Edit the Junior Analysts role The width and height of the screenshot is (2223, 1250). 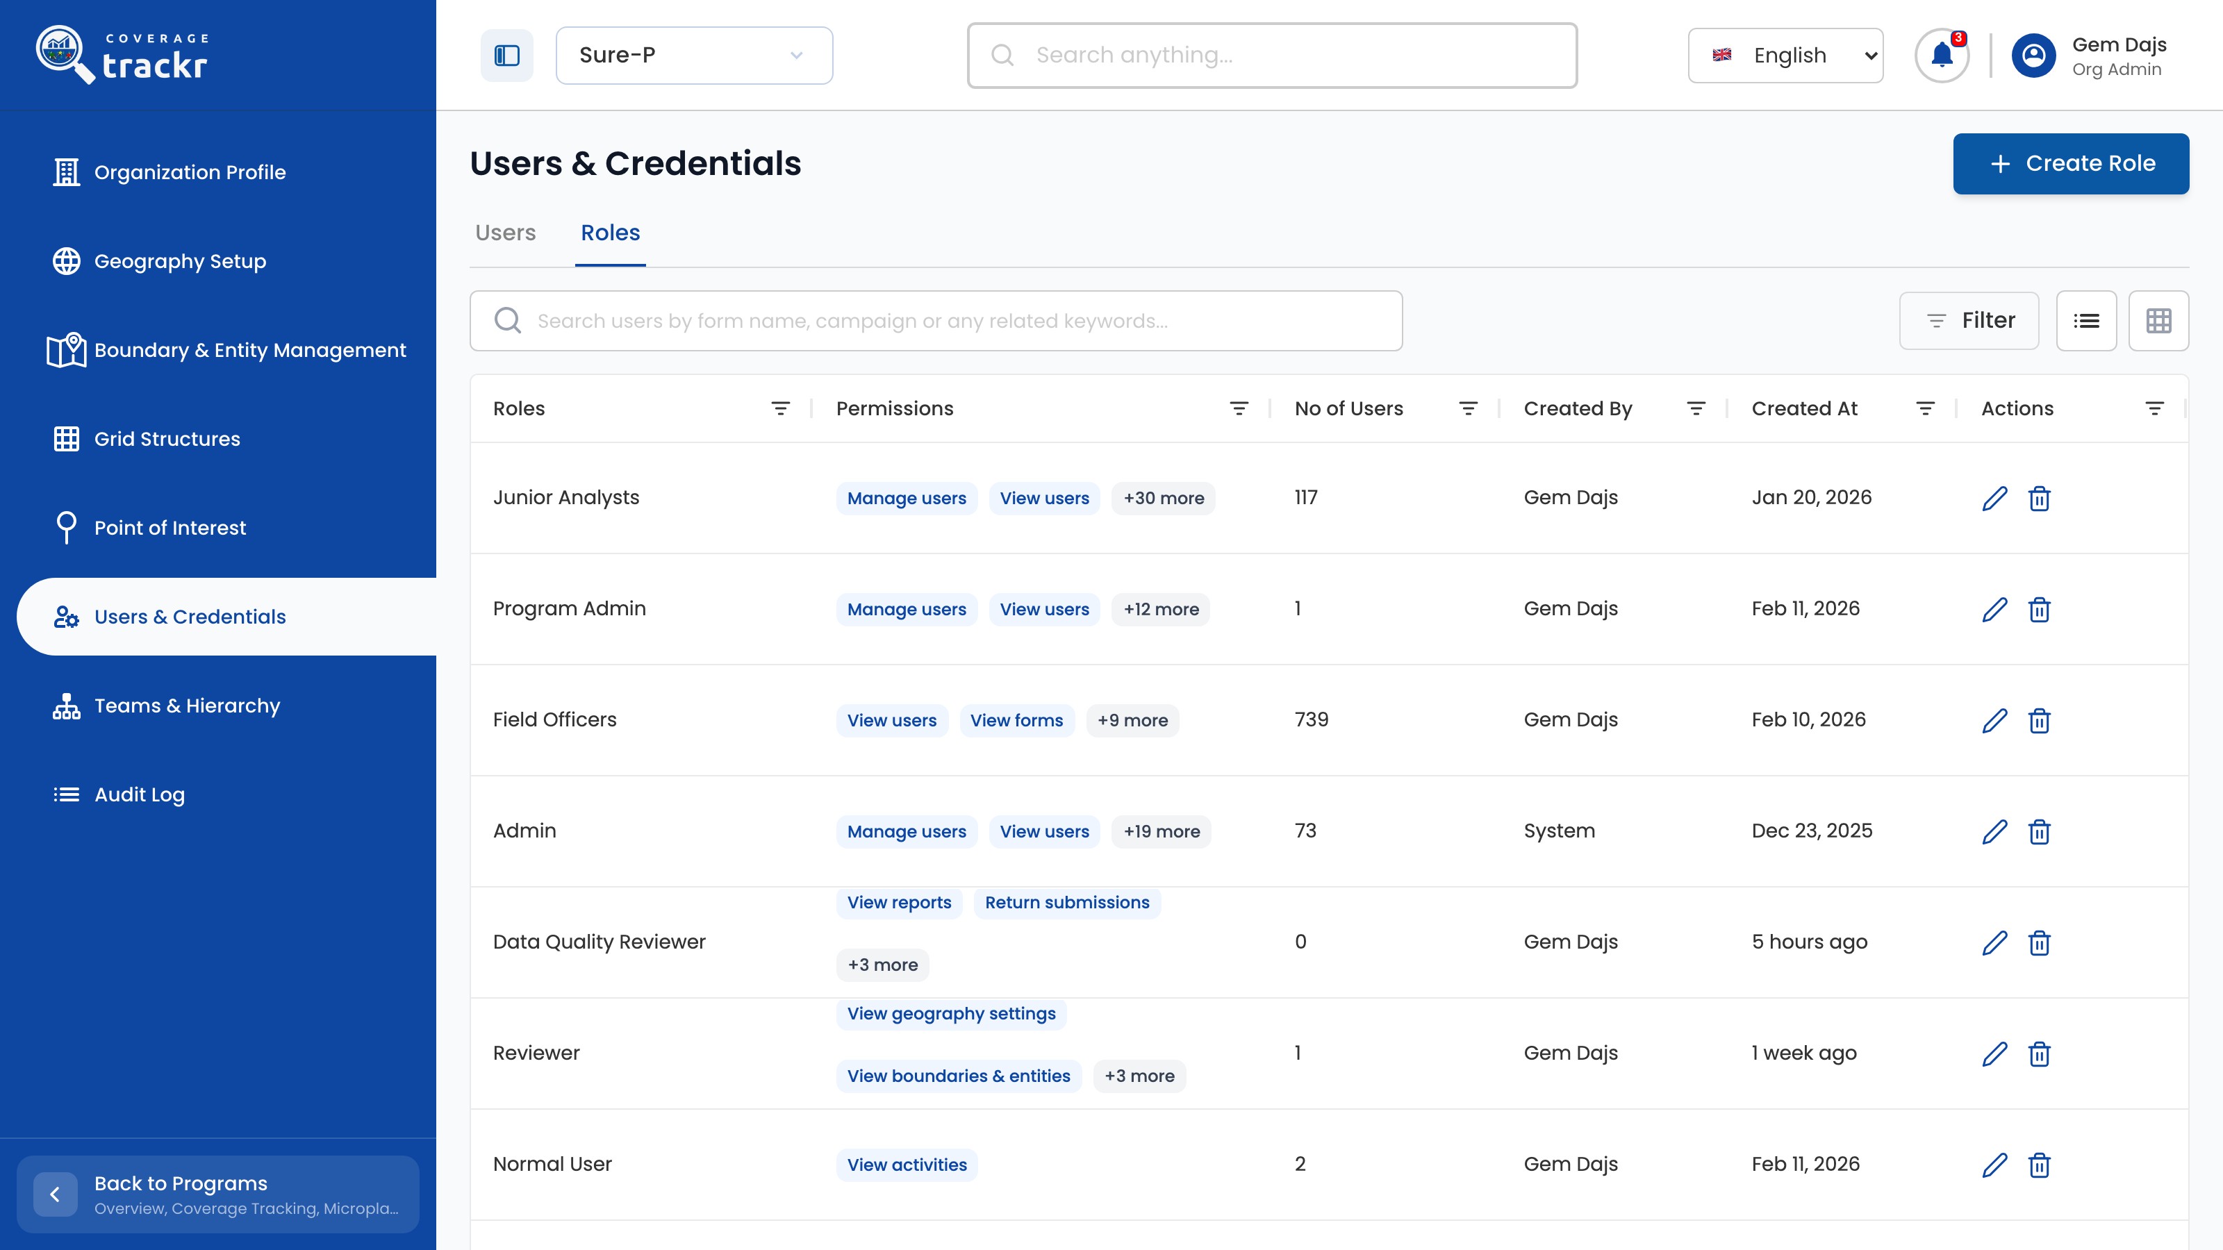coord(1994,498)
